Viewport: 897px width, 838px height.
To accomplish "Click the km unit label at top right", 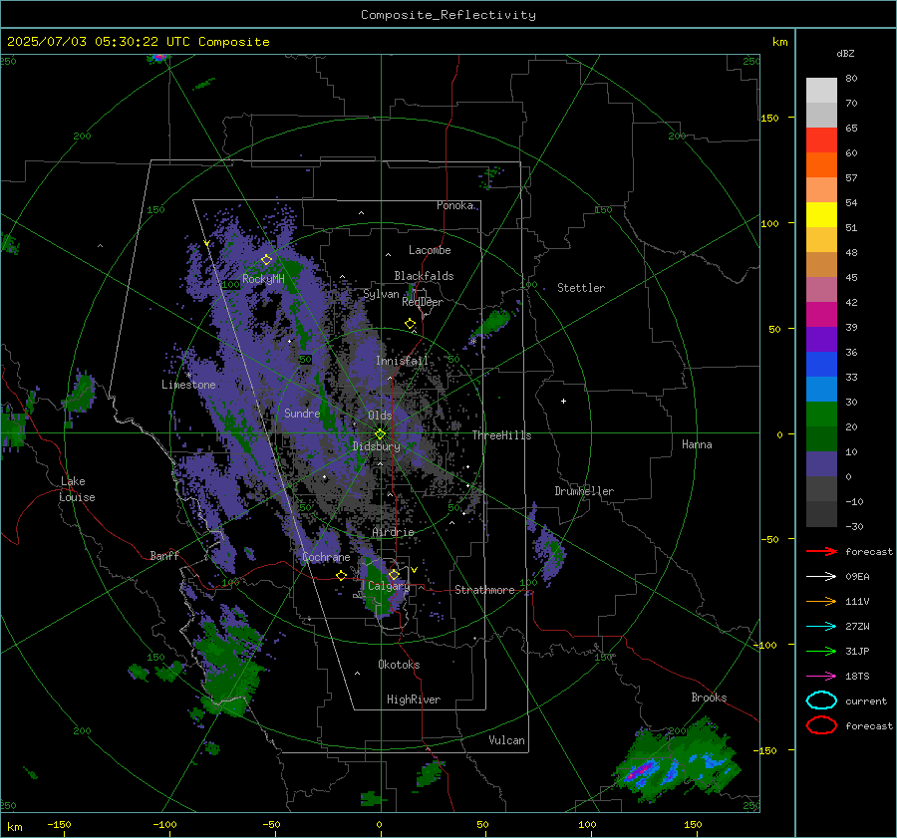I will coord(779,42).
